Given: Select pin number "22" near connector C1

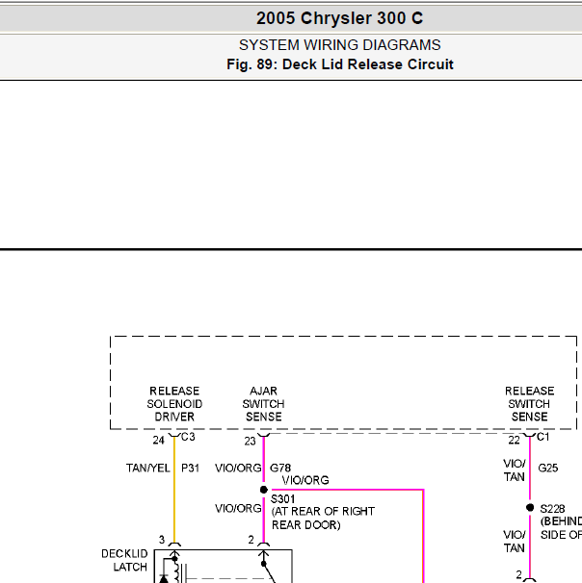Looking at the screenshot, I should pos(514,441).
